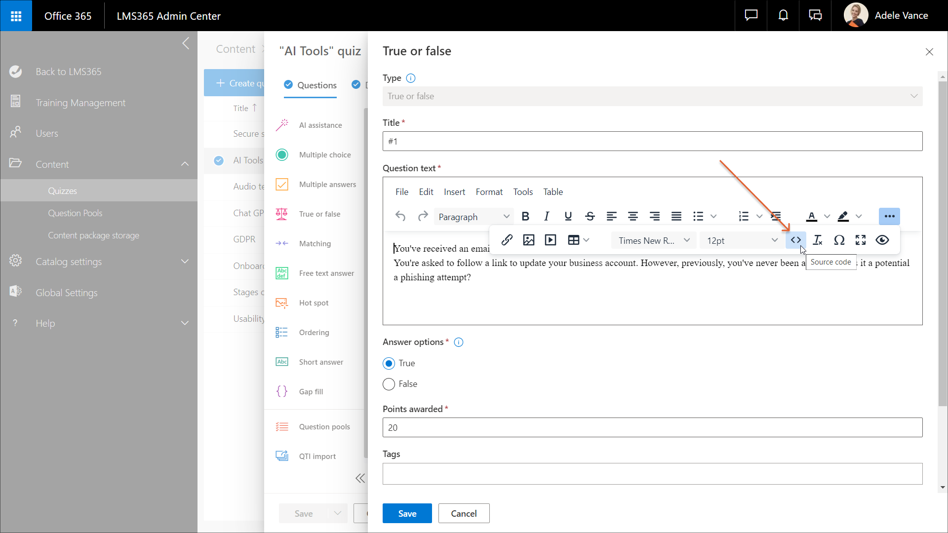Click the Source code icon
The width and height of the screenshot is (948, 533).
(x=795, y=240)
